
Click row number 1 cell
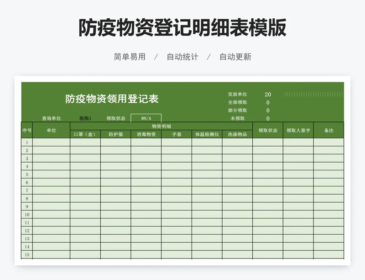[27, 142]
